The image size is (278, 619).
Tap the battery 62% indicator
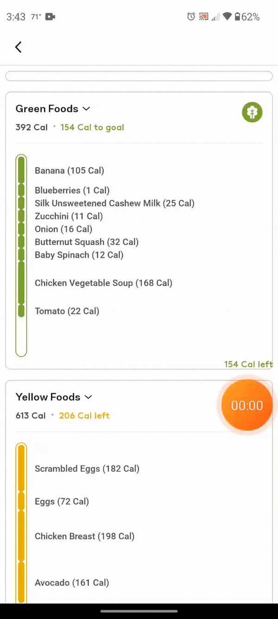(247, 17)
